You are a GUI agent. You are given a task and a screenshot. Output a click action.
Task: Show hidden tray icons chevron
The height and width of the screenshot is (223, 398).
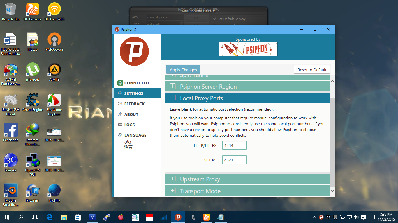[x=314, y=217]
